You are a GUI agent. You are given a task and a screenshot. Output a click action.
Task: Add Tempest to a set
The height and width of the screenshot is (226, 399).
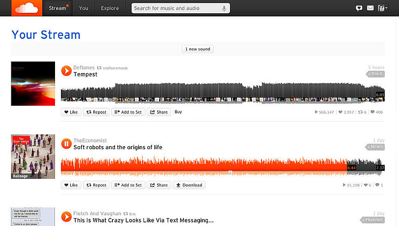(128, 112)
